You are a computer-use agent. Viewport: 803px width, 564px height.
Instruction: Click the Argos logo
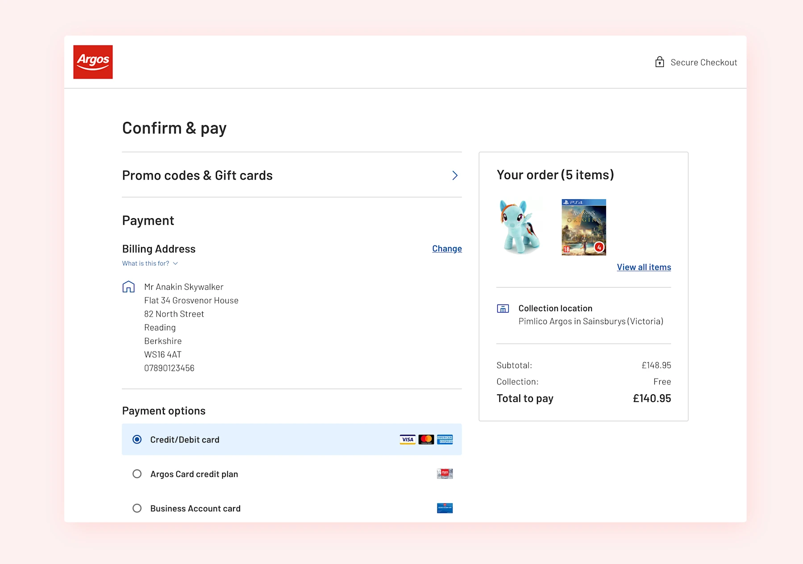[93, 62]
